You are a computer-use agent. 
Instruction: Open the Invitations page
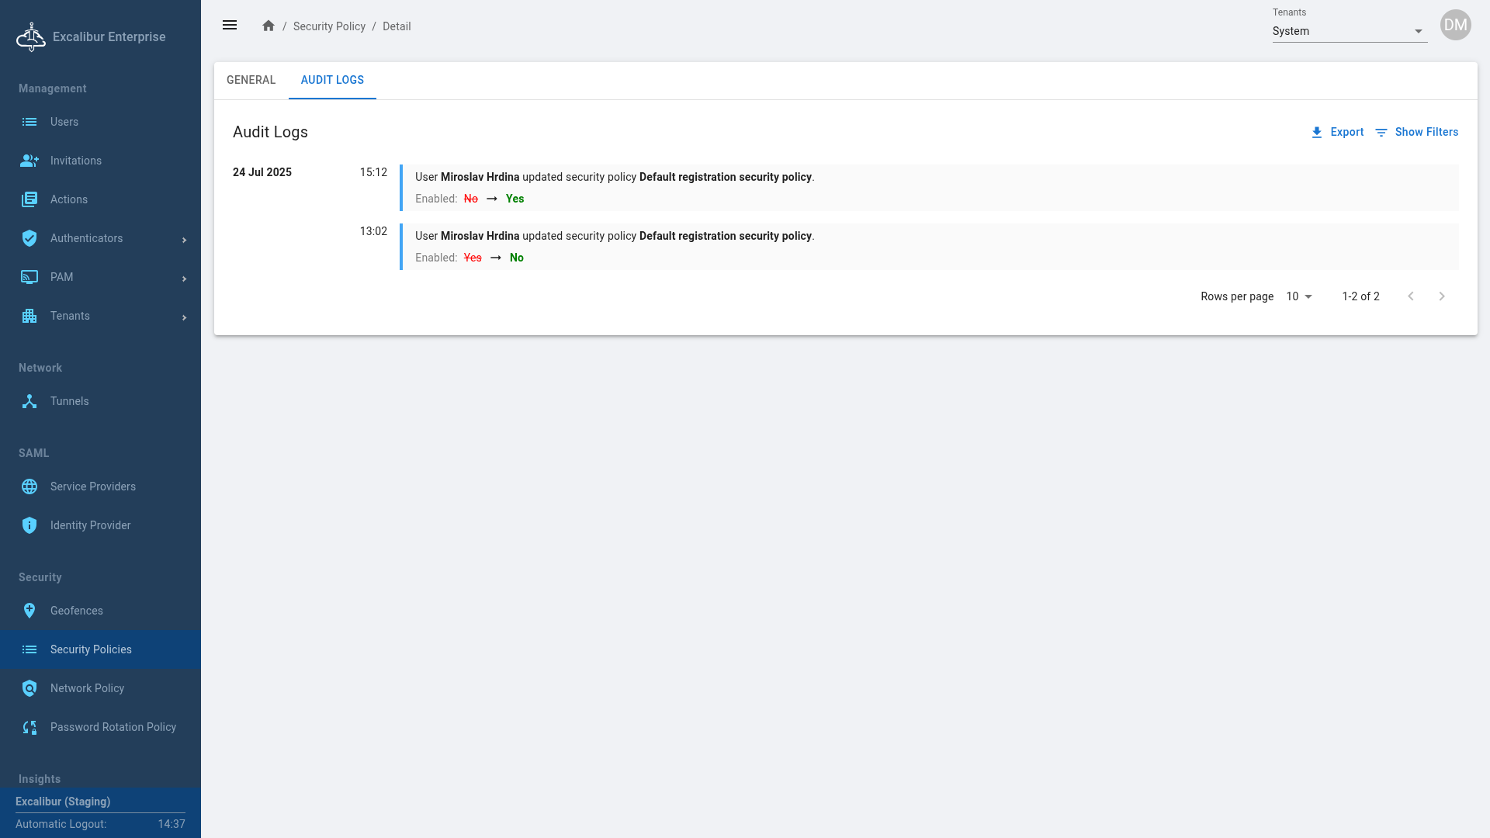75,161
